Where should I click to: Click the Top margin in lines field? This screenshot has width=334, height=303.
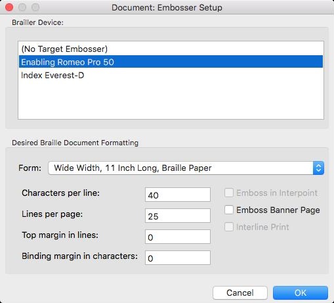click(x=178, y=237)
